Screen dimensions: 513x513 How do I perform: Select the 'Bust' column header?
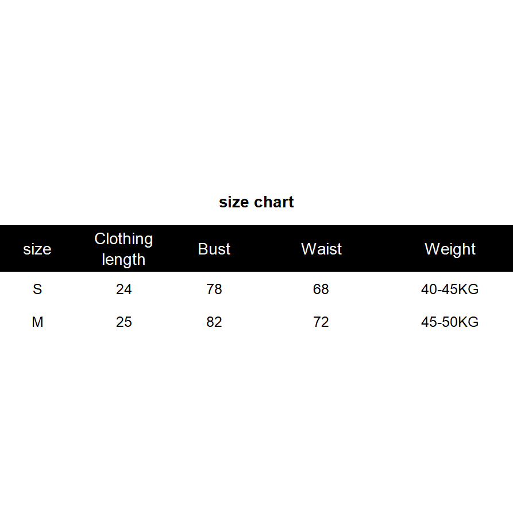214,249
